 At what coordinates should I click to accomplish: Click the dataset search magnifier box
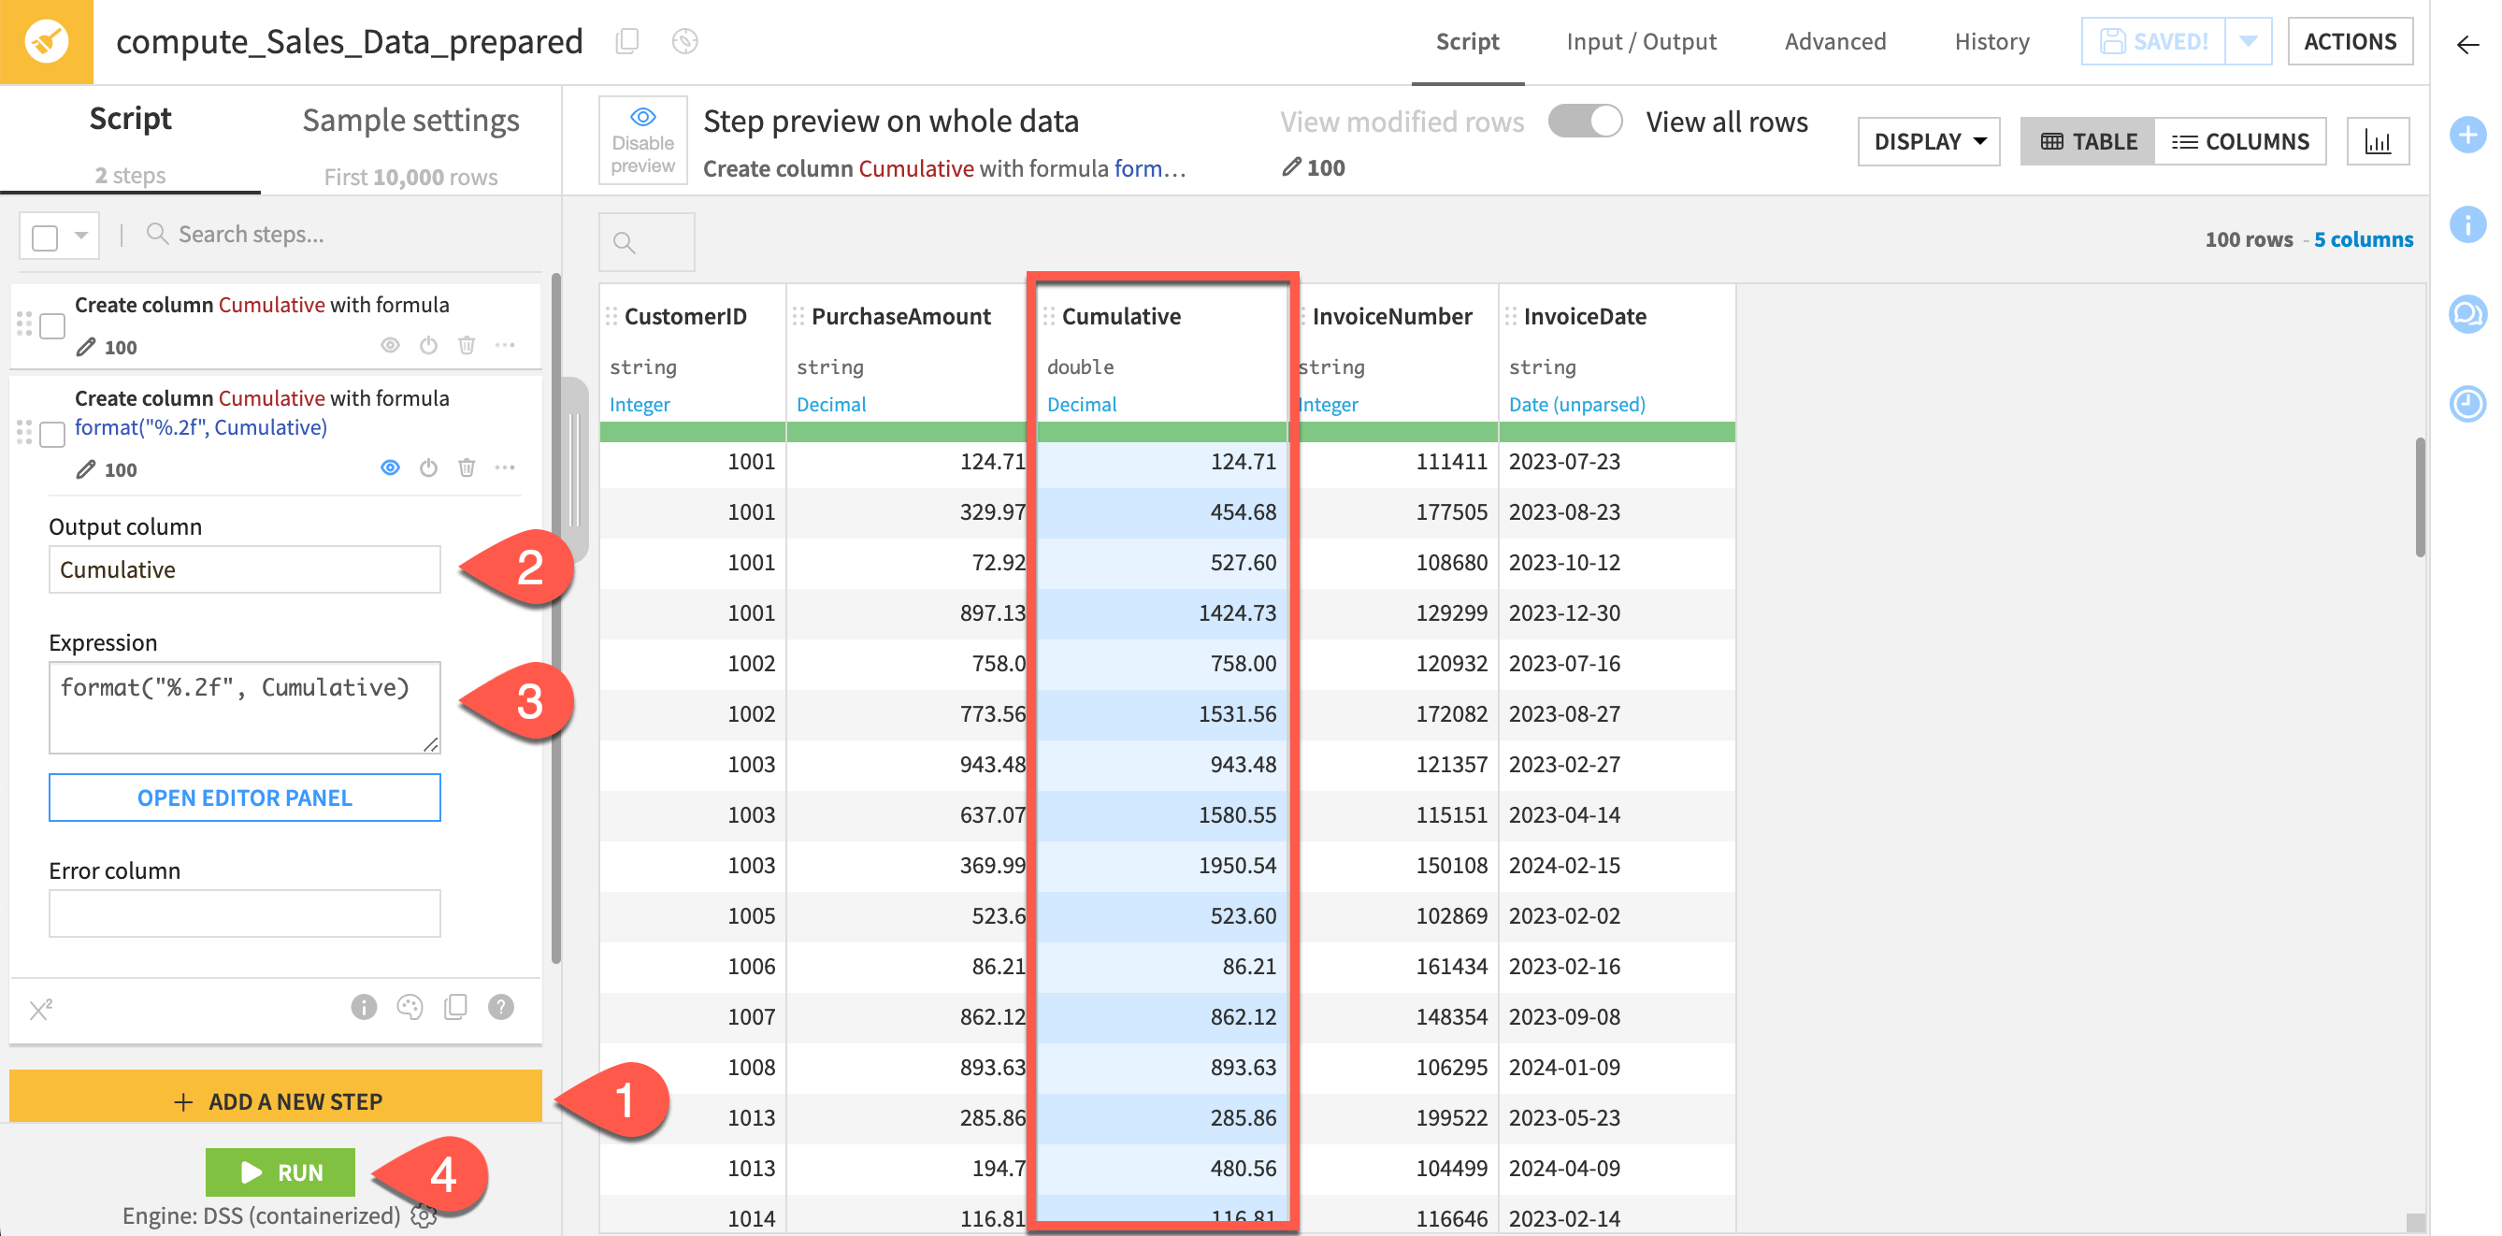click(646, 242)
